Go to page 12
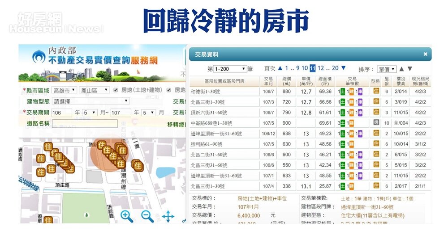Image resolution: width=448 pixels, height=235 pixels. [321, 68]
